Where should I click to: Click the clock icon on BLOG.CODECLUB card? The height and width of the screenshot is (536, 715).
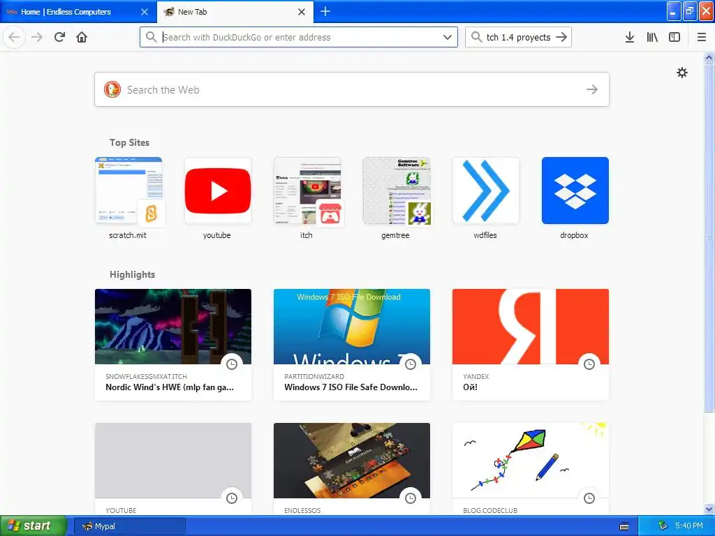(589, 498)
